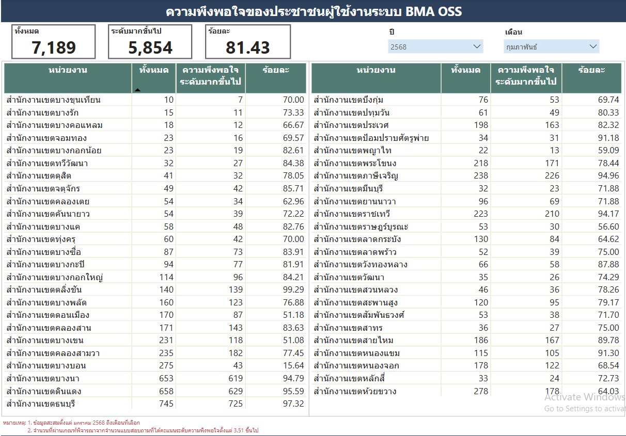This screenshot has width=626, height=436.
Task: Select the สำนักงานเขตราษฎร์บูรณะ row name
Action: point(361,227)
